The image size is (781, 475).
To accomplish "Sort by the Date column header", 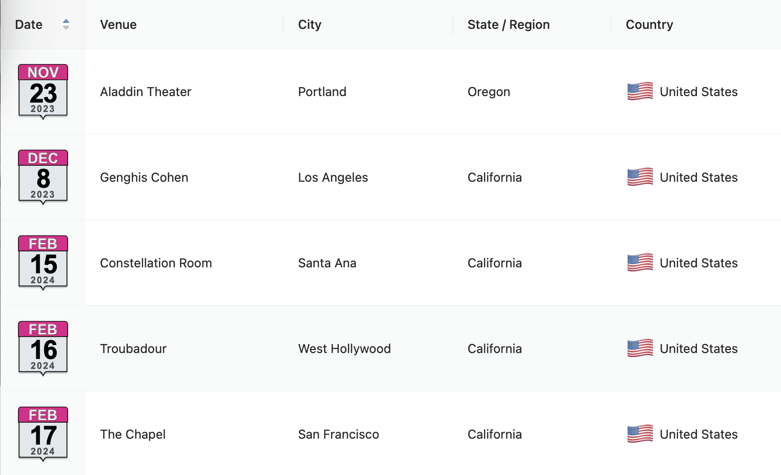I will pos(29,24).
